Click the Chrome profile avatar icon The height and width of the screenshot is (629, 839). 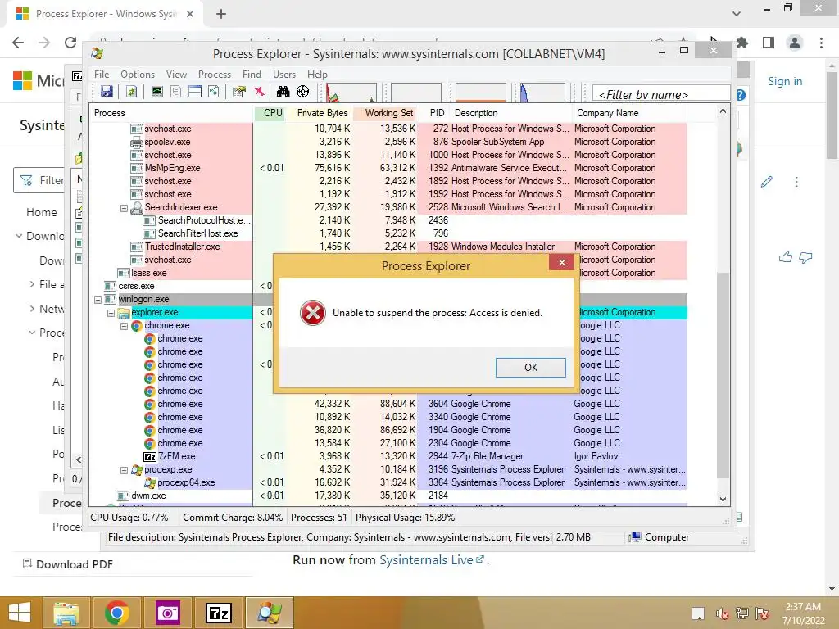(x=795, y=43)
